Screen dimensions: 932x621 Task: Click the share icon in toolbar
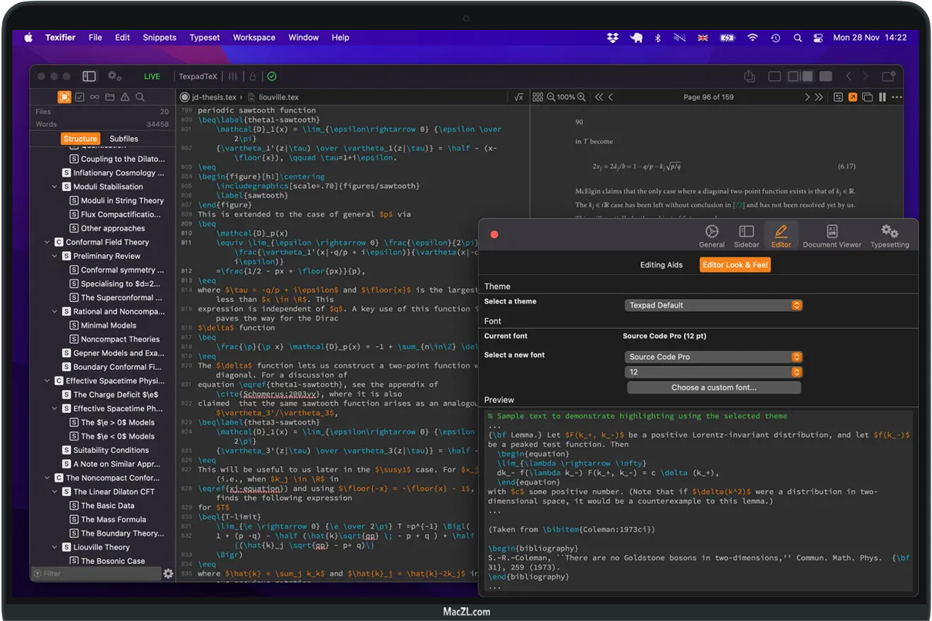(749, 76)
